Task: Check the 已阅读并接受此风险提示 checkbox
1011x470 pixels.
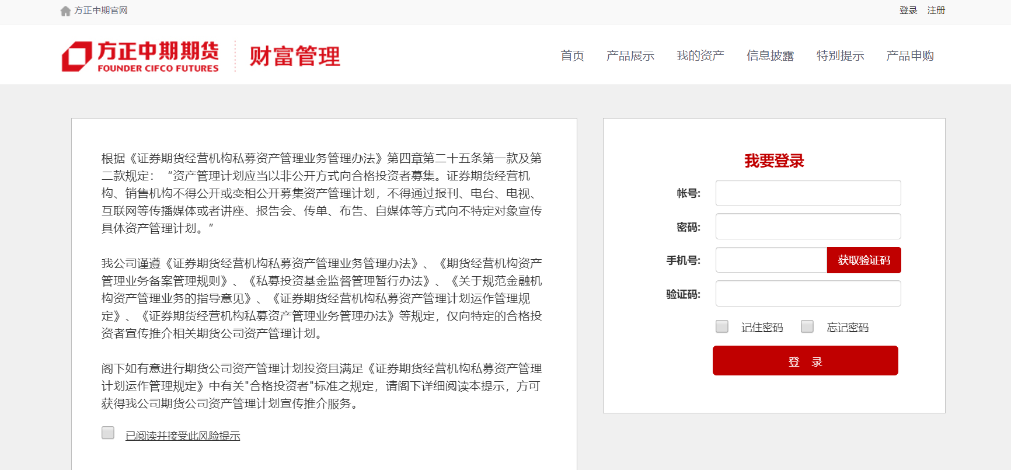Action: point(108,433)
